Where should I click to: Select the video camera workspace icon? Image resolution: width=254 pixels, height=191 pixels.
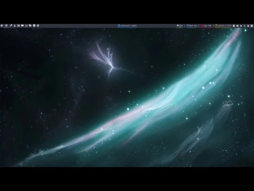coord(22,25)
